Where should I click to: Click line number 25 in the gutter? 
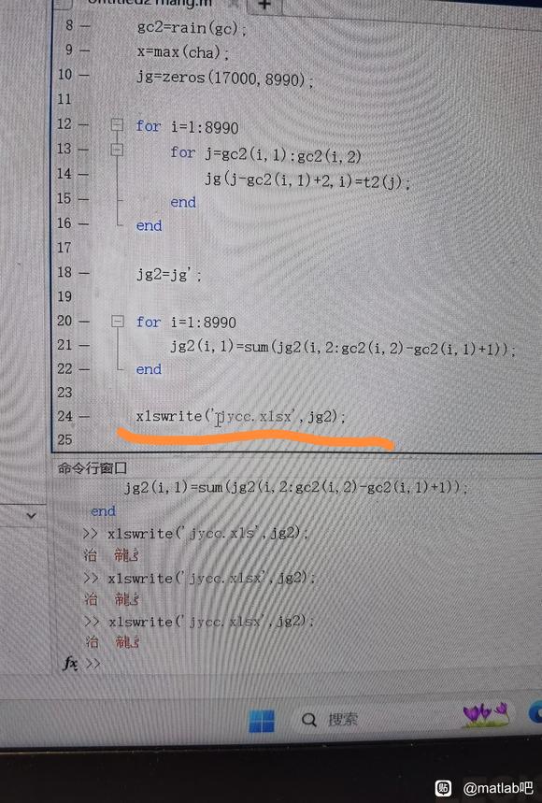click(64, 439)
